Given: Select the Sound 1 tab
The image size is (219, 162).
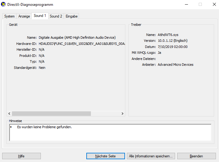Looking at the screenshot, I should pyautogui.click(x=40, y=16).
